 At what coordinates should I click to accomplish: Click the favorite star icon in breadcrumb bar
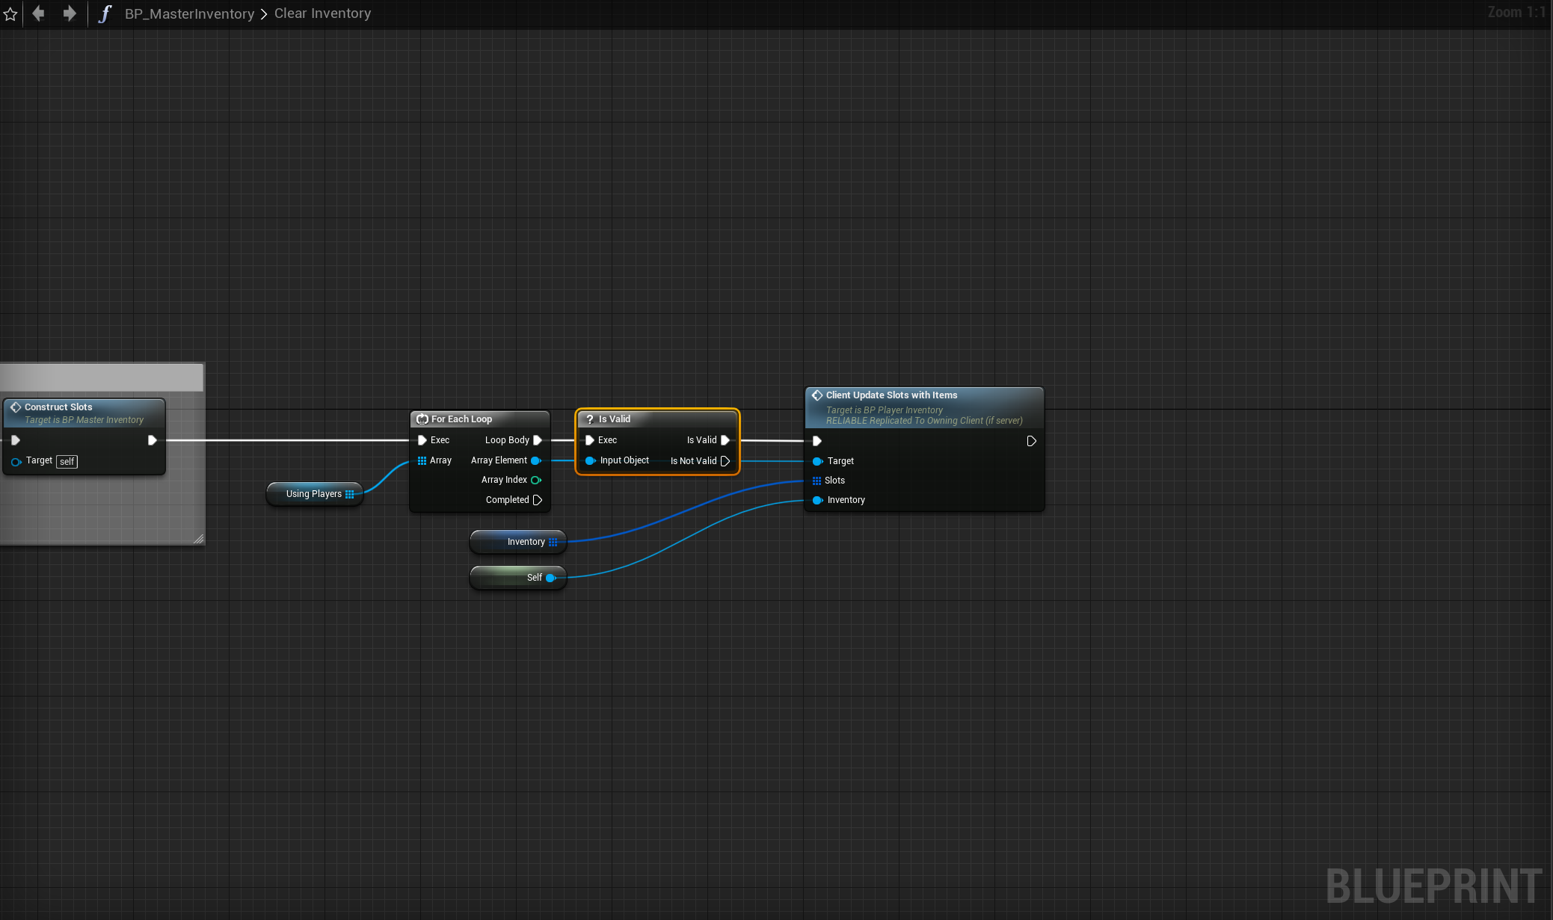click(10, 14)
